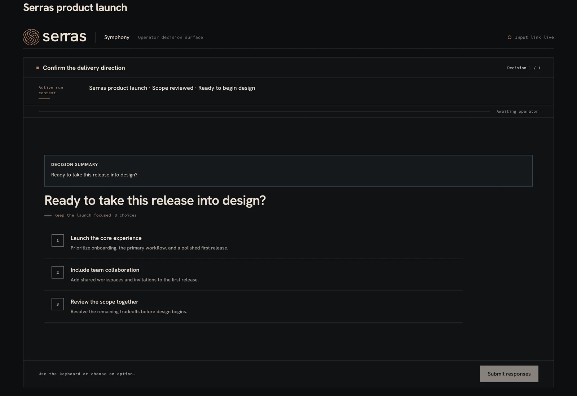This screenshot has height=396, width=577.
Task: Click the Active run context label
Action: coord(51,90)
